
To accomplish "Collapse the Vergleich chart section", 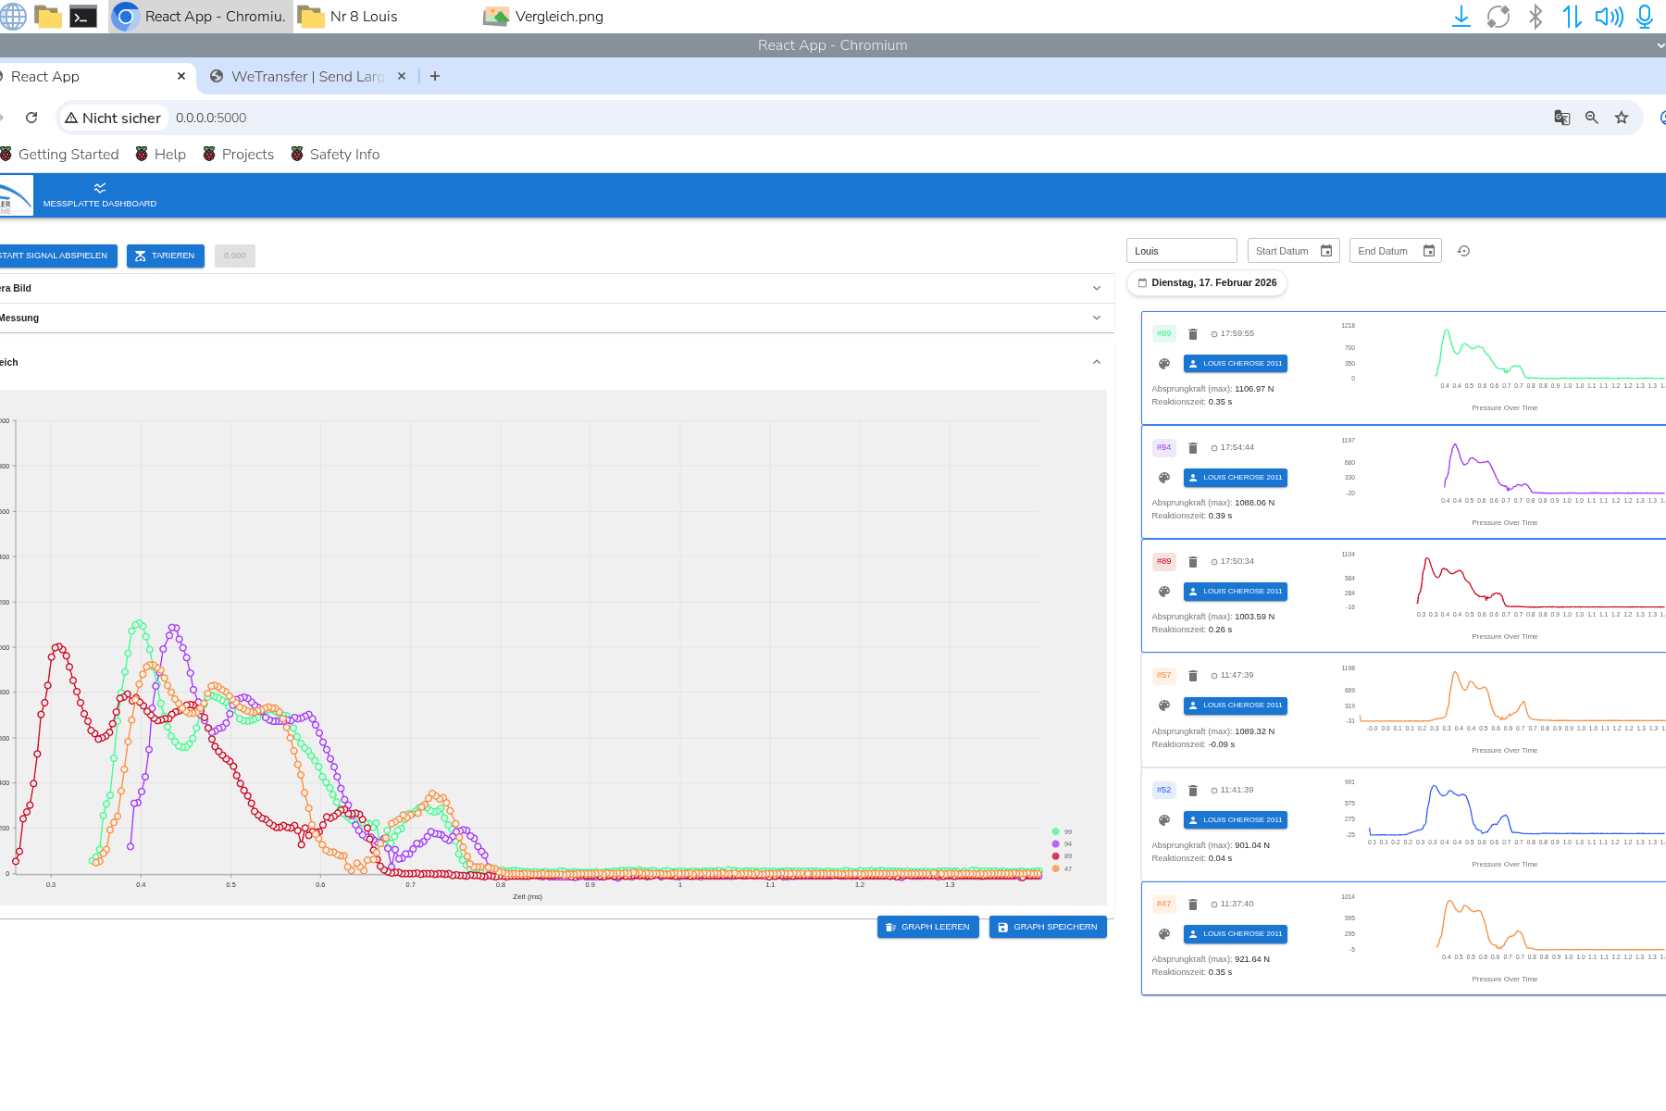I will 1097,362.
